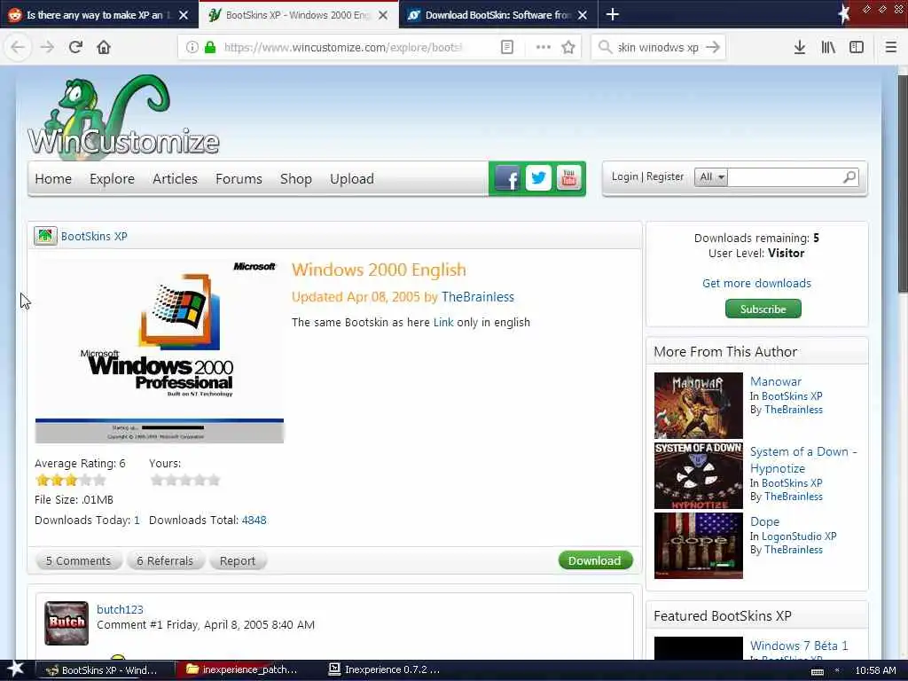Image resolution: width=908 pixels, height=681 pixels.
Task: Open the Firefox hamburger menu
Action: tap(890, 47)
